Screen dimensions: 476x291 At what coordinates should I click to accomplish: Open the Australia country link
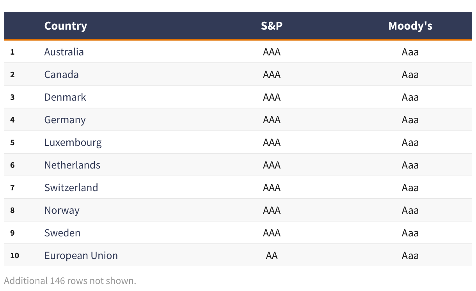64,52
